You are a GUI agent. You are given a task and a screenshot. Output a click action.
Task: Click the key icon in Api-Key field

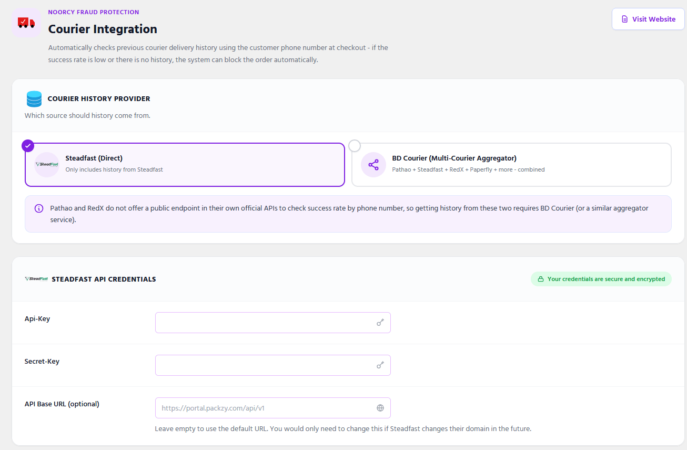coord(380,323)
